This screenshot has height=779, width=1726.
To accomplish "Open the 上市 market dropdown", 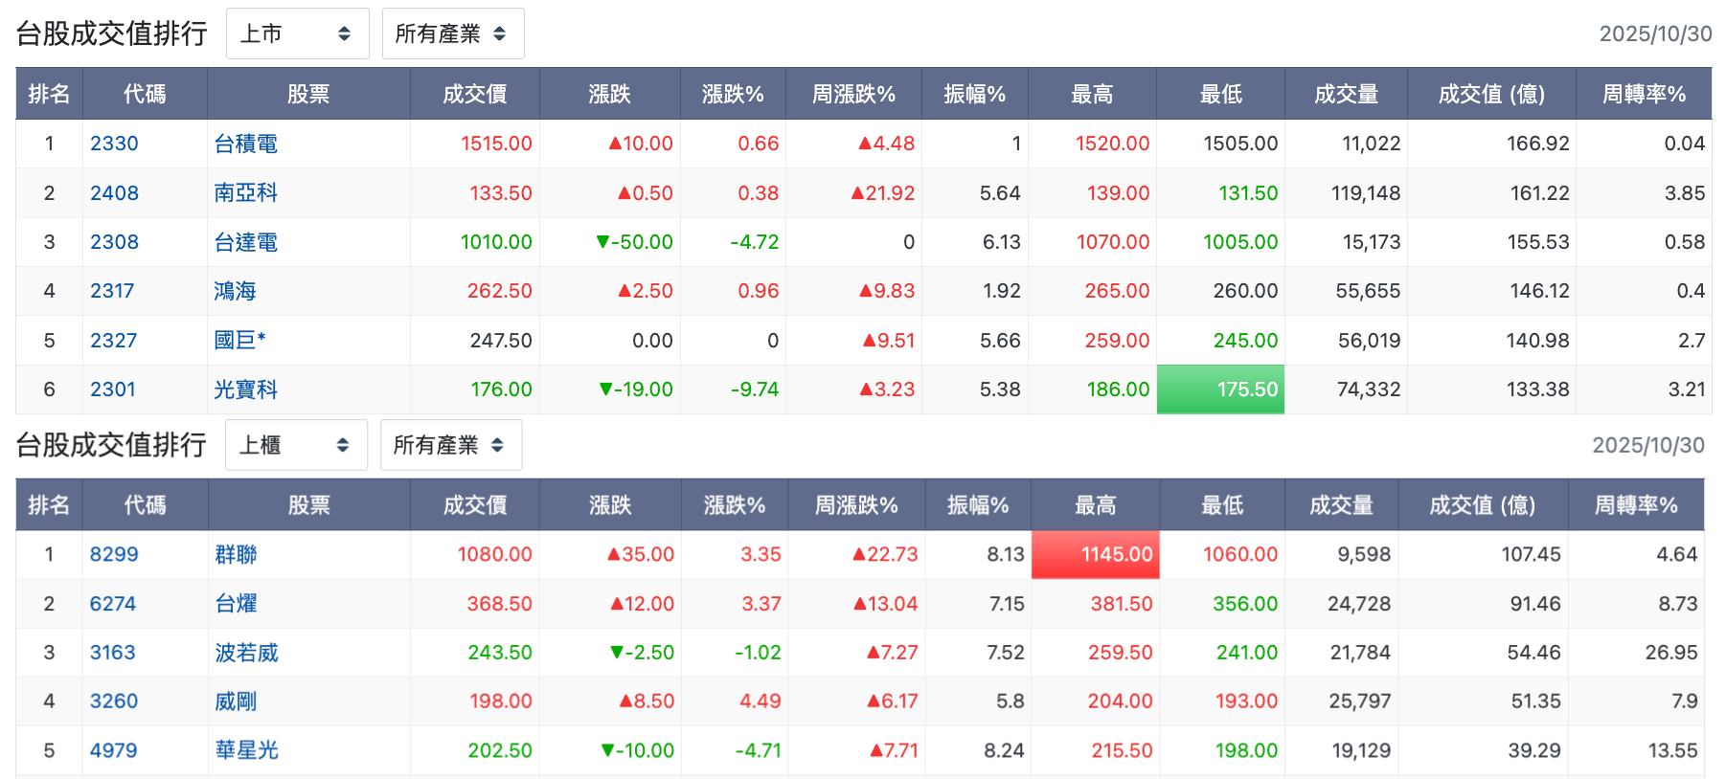I will coord(297,33).
